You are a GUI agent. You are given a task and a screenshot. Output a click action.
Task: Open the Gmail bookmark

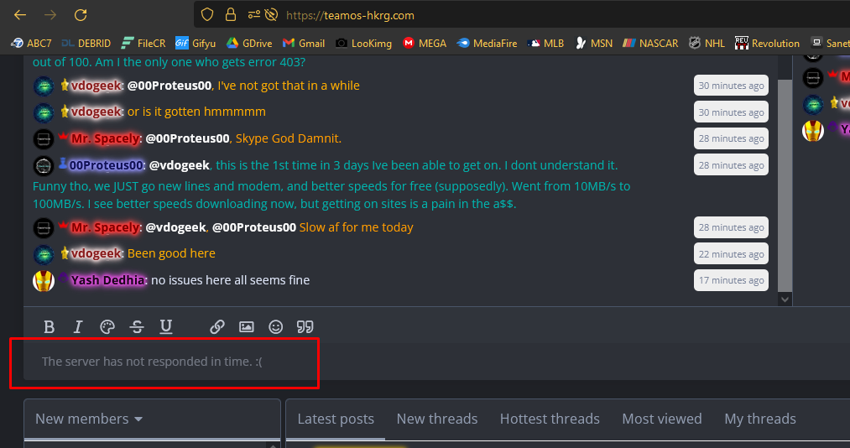click(x=304, y=44)
